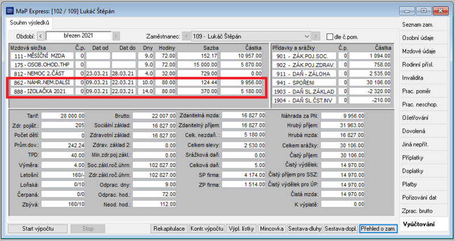Image resolution: width=455 pixels, height=241 pixels.
Task: Open Výpl. lístky
Action: click(241, 228)
